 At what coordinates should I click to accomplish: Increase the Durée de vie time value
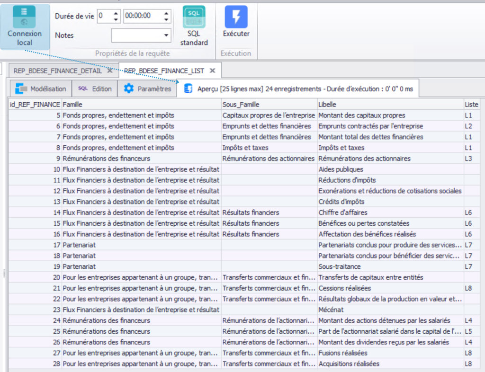[166, 13]
